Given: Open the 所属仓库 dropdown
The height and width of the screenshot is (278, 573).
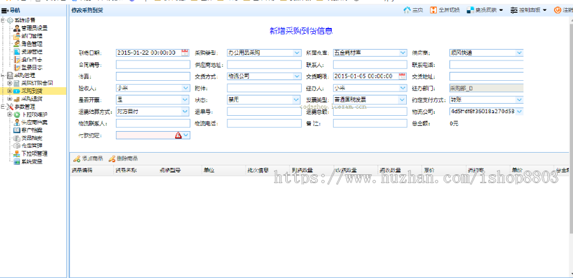Looking at the screenshot, I should (403, 53).
